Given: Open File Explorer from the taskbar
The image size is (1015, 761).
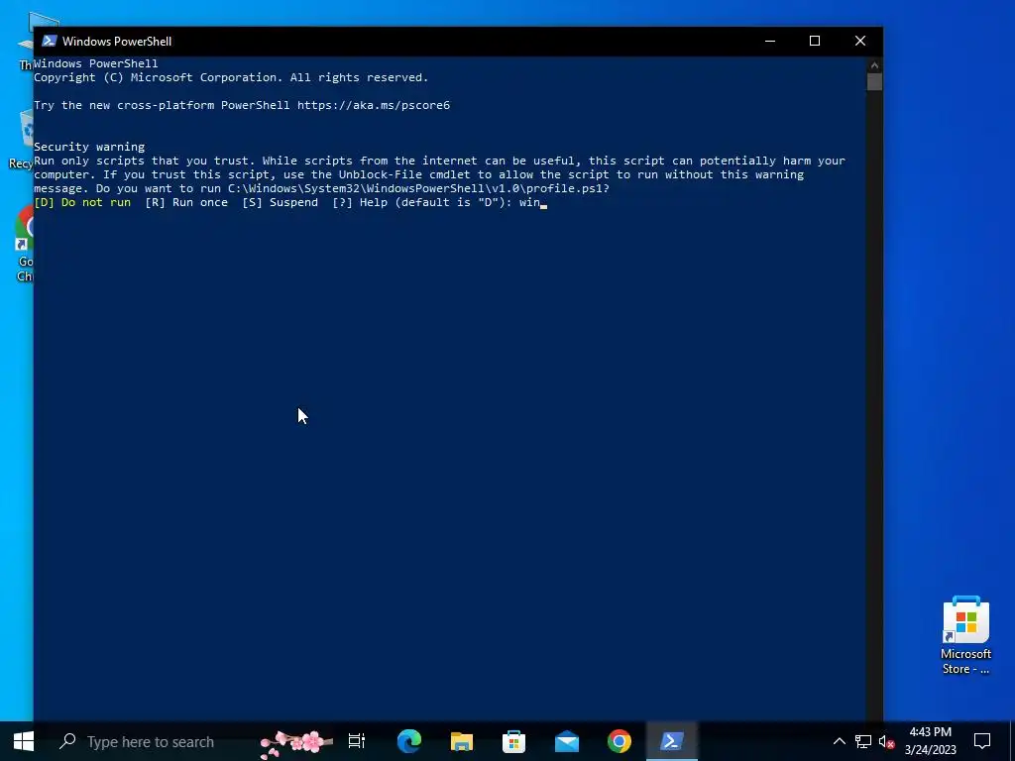Looking at the screenshot, I should pos(462,741).
